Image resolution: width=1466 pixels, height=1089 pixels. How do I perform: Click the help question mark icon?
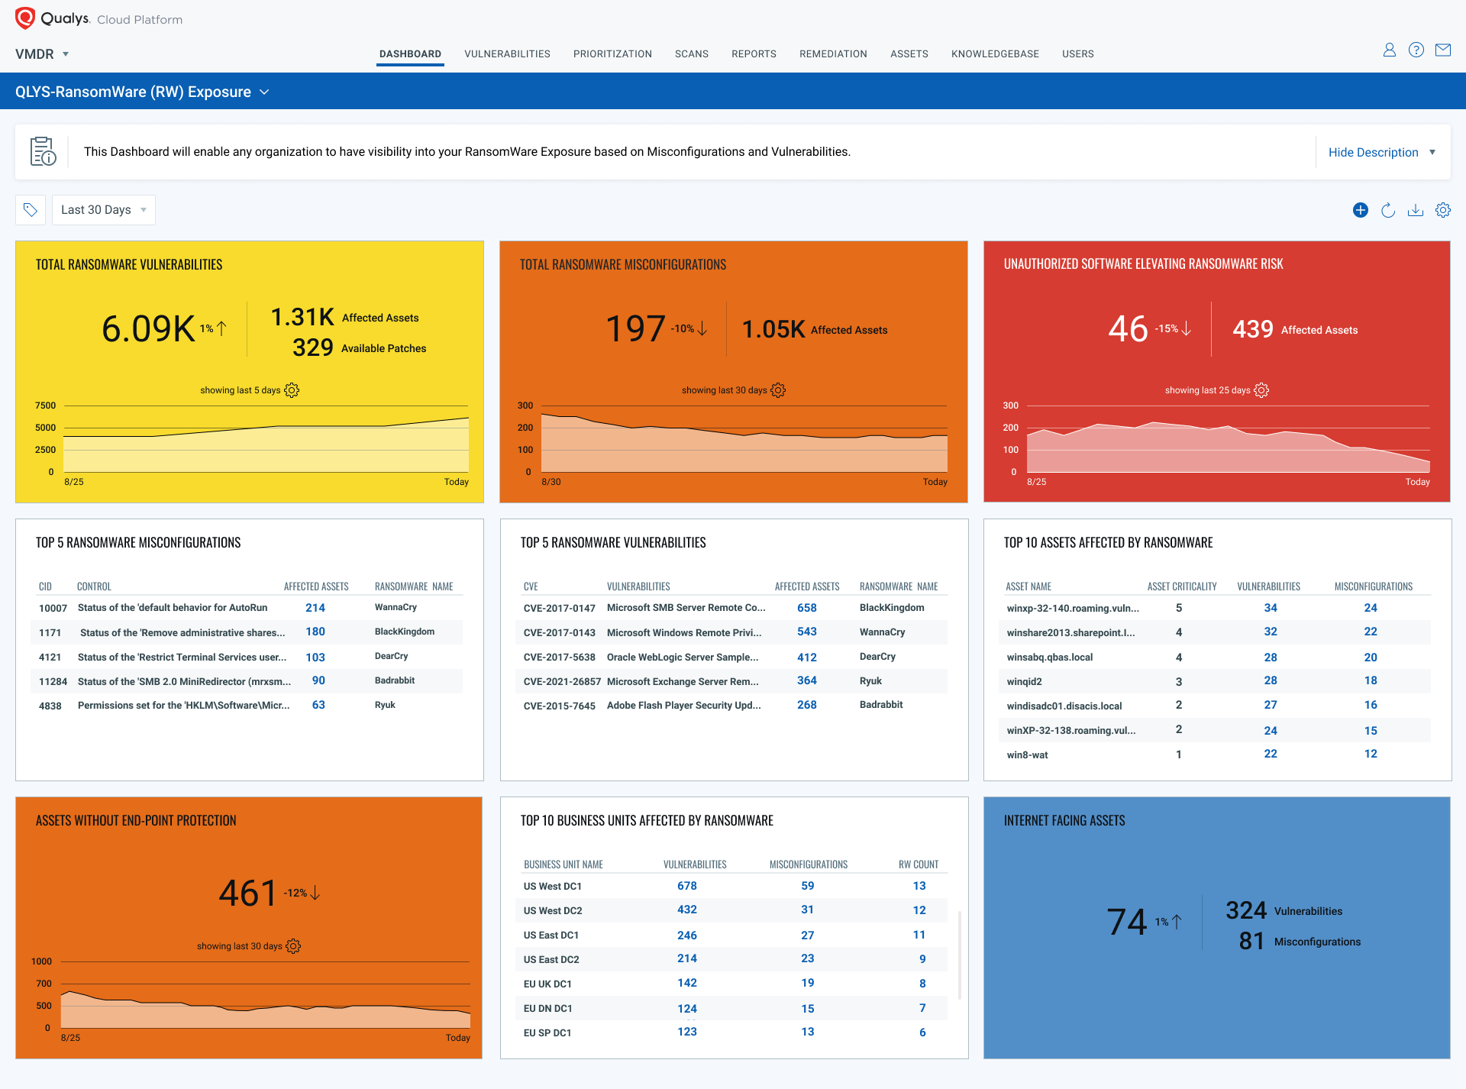click(1416, 50)
